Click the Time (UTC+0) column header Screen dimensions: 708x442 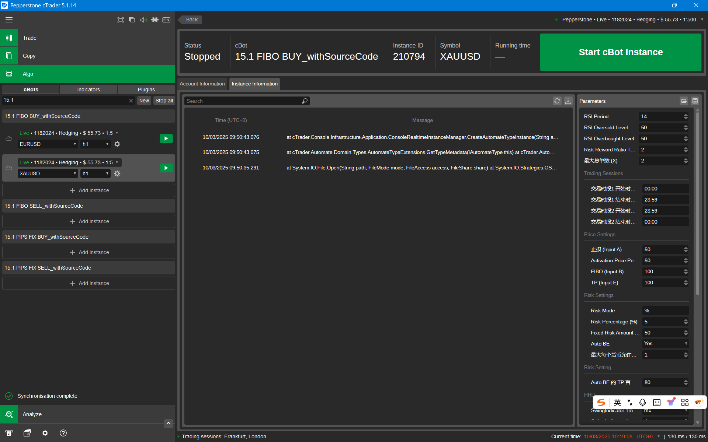point(231,120)
